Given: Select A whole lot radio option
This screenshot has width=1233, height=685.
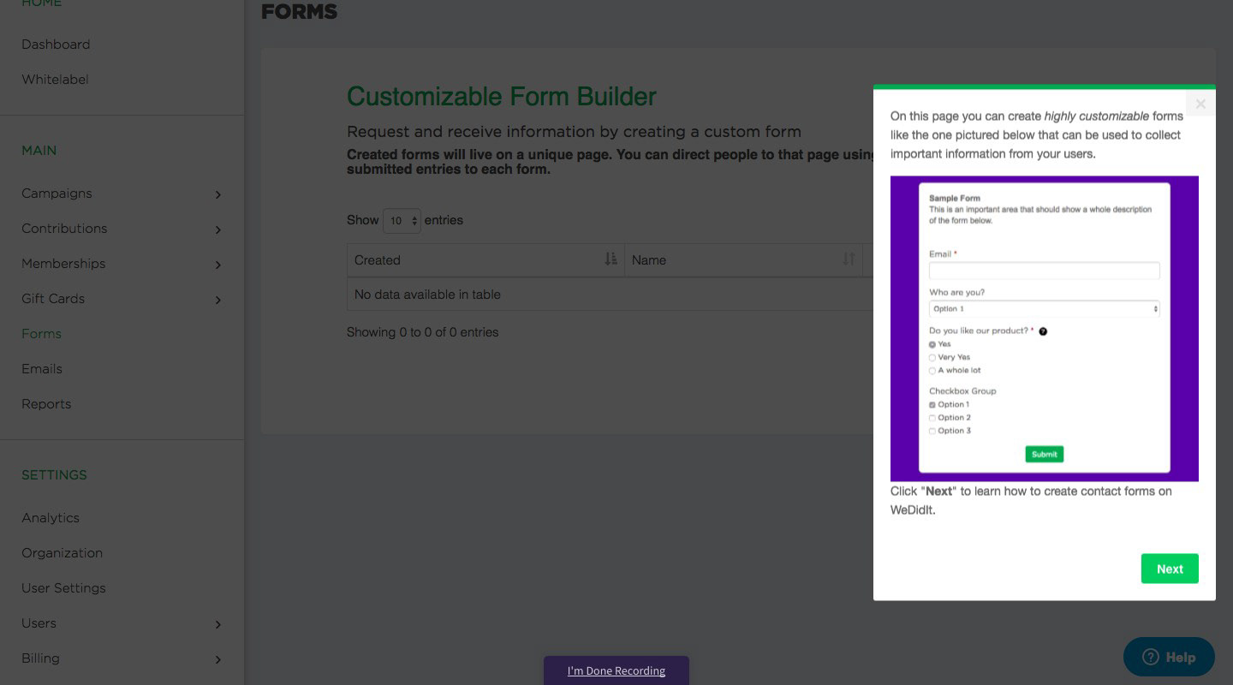Looking at the screenshot, I should click(932, 371).
